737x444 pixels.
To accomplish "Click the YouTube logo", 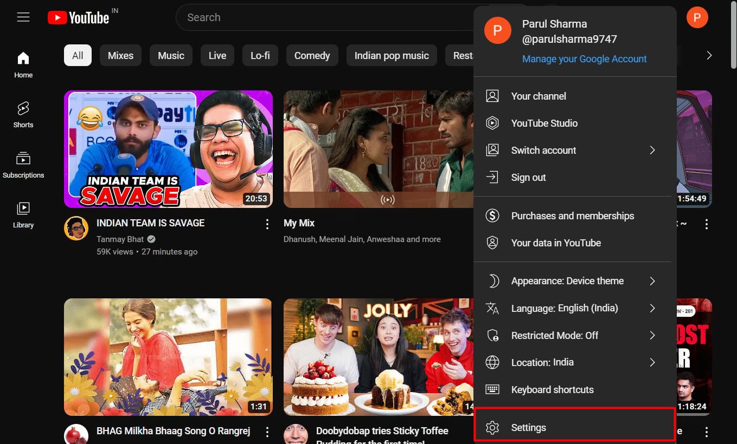I will tap(79, 18).
